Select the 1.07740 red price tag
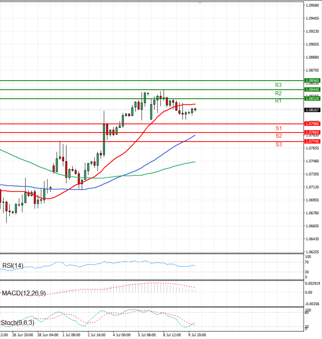 (312, 141)
